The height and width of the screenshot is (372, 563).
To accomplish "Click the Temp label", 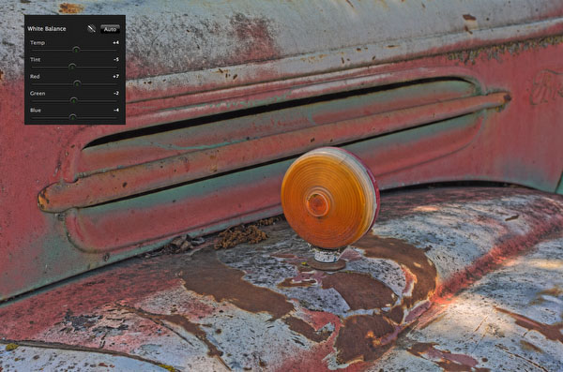I will [x=38, y=43].
